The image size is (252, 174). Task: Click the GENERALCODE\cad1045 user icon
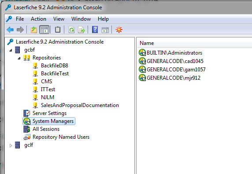(x=142, y=61)
